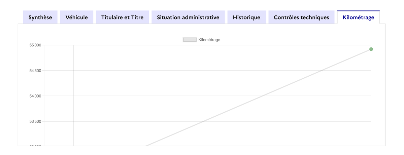The width and height of the screenshot is (404, 155).
Task: Click the grey mileage trend line
Action: (259, 98)
